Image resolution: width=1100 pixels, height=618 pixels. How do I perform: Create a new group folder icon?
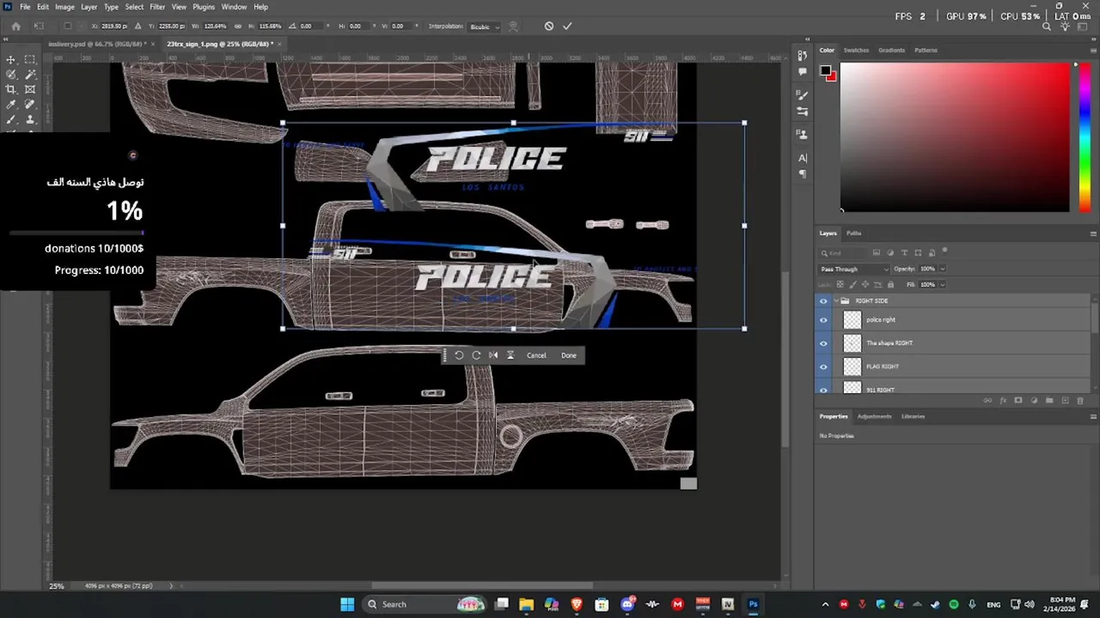click(1049, 401)
